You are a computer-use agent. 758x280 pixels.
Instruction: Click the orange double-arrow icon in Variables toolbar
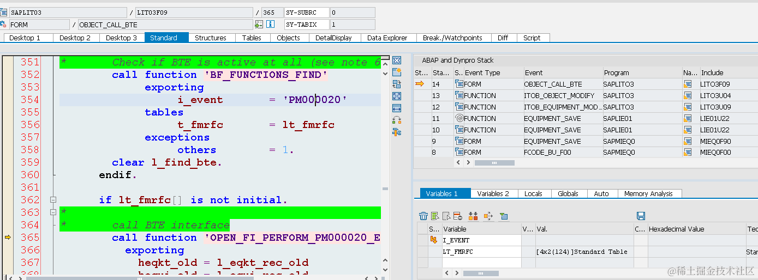coord(473,216)
